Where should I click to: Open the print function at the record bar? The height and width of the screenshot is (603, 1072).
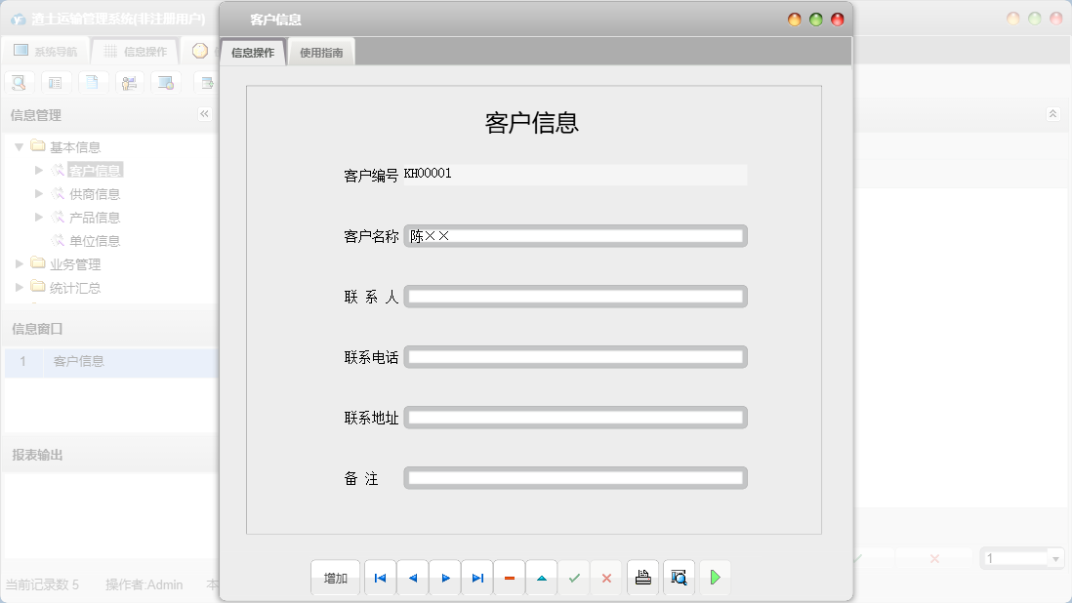click(x=642, y=578)
